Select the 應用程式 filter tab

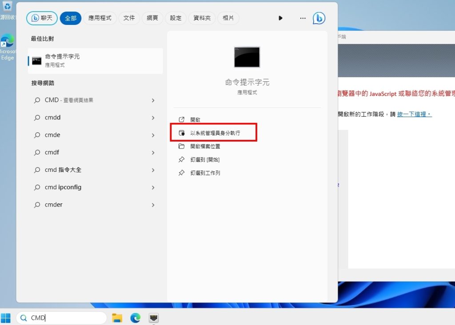tap(100, 18)
